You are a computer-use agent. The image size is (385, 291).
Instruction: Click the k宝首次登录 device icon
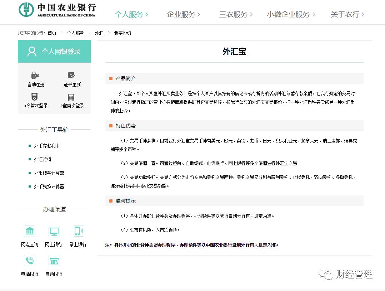[71, 98]
